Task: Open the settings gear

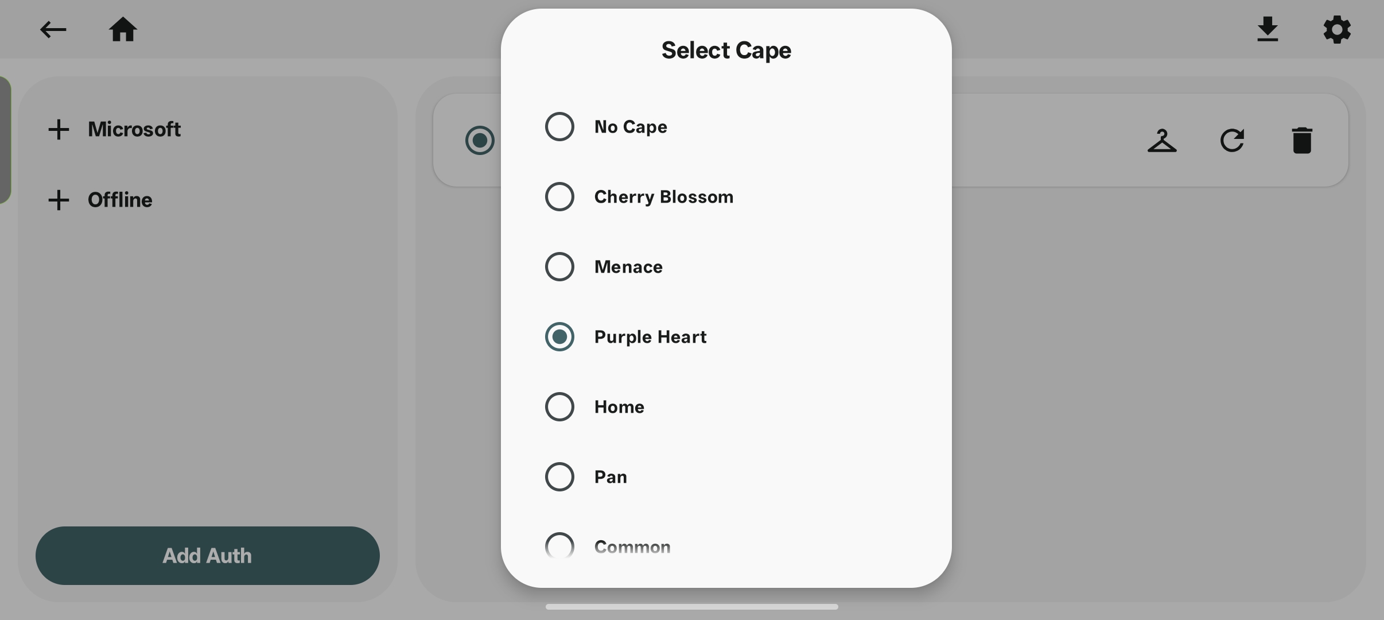Action: point(1337,29)
